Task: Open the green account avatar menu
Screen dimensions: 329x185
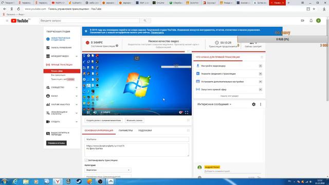Action: [318, 21]
